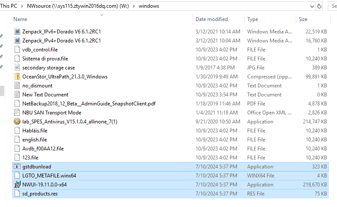
Task: Sort by the Date modified column header
Action: (211, 19)
